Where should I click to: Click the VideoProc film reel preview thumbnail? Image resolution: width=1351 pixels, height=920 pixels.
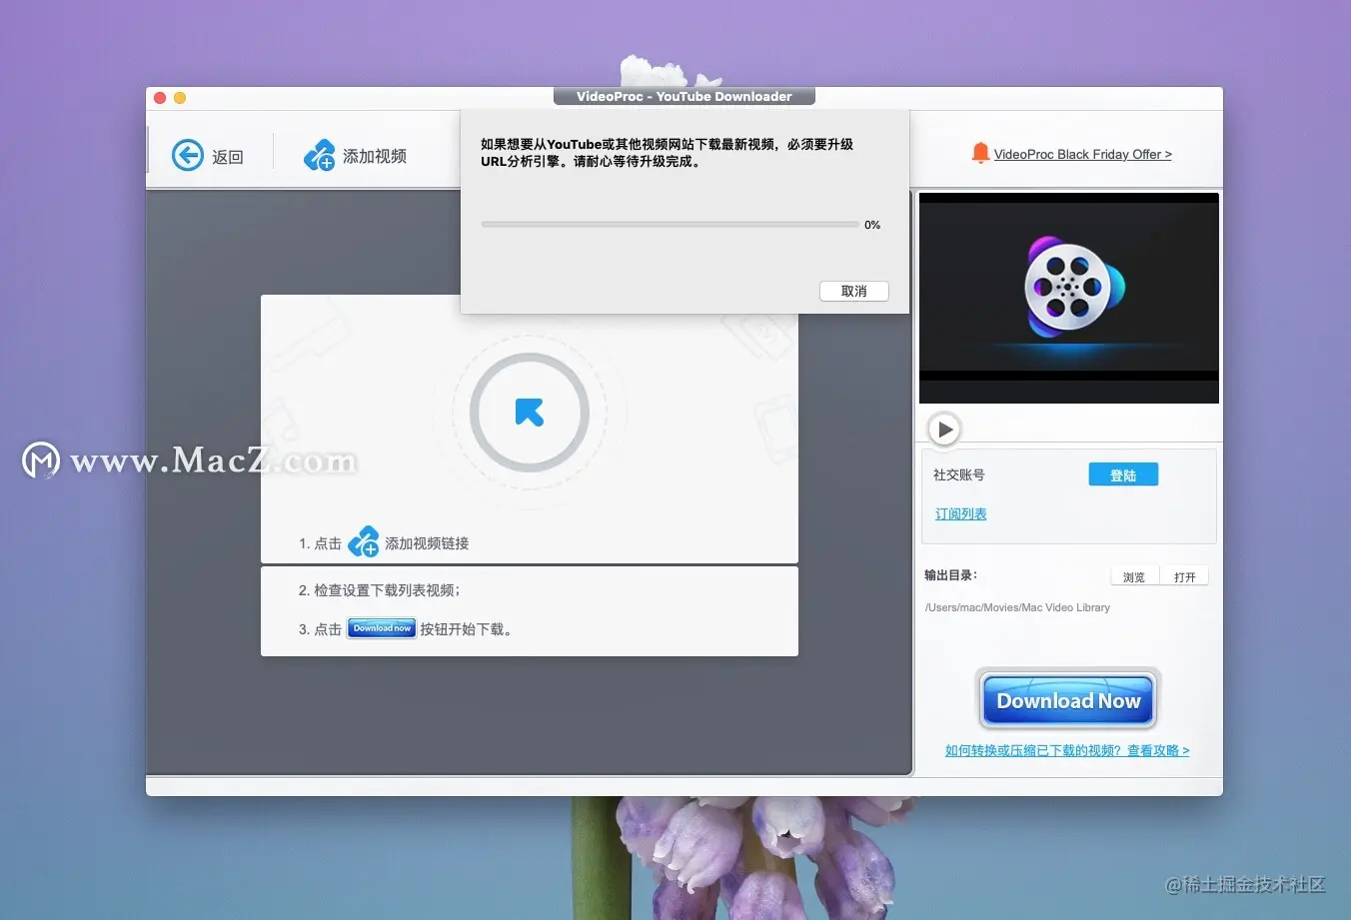pos(1069,298)
